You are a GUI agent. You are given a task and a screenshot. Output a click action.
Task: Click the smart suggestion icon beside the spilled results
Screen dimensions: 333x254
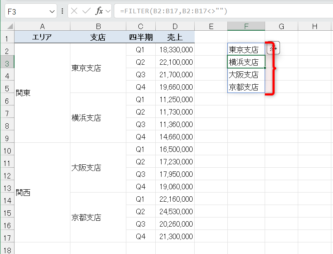274,48
